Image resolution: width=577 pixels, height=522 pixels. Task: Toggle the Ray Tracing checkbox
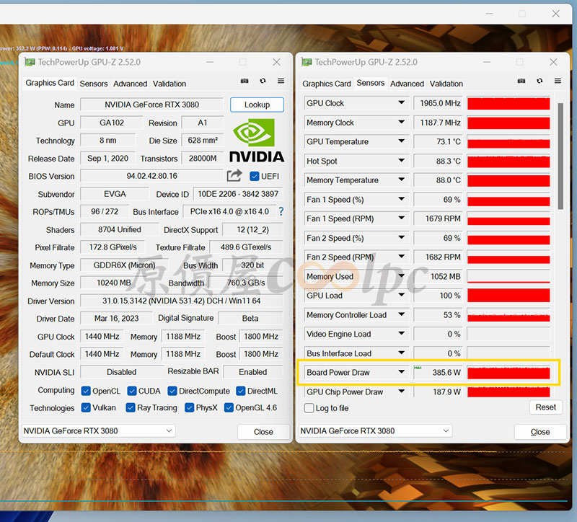point(131,407)
